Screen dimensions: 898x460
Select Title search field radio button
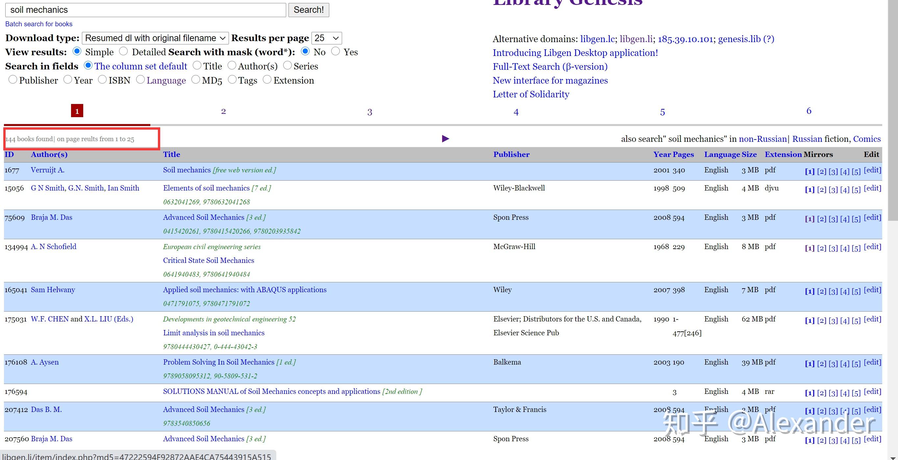pyautogui.click(x=197, y=65)
